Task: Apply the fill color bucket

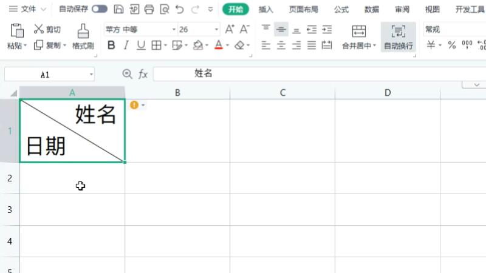Action: click(x=198, y=45)
